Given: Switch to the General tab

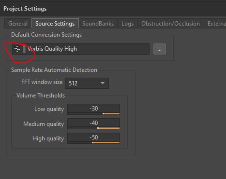Looking at the screenshot, I should [x=18, y=24].
